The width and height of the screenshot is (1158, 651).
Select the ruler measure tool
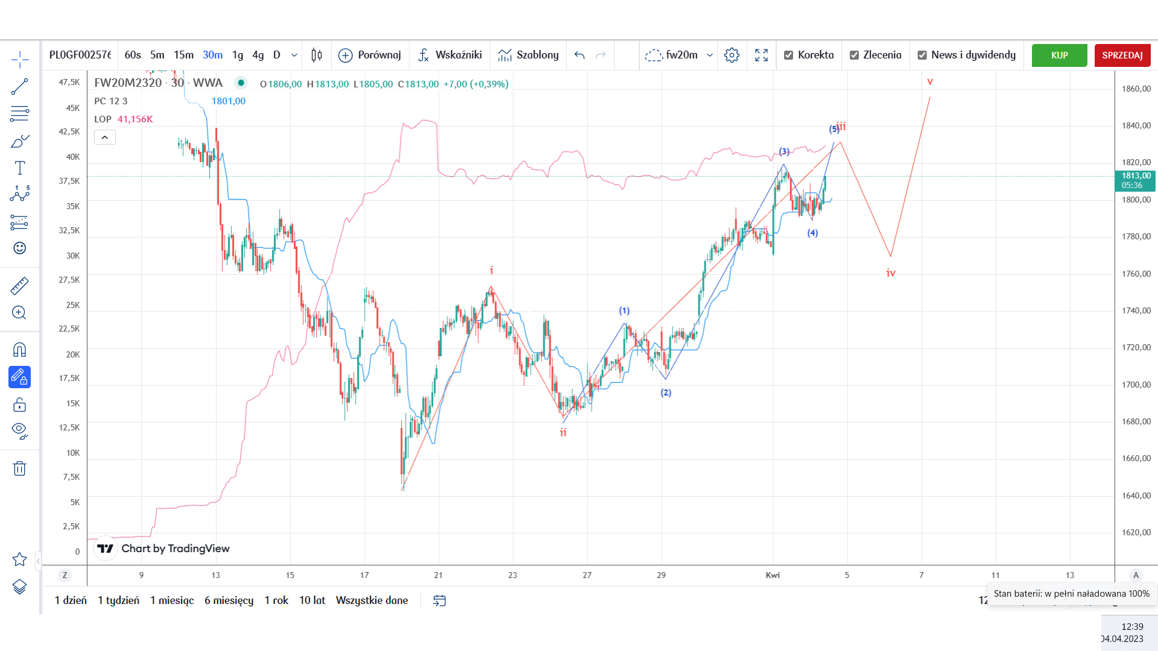[19, 286]
